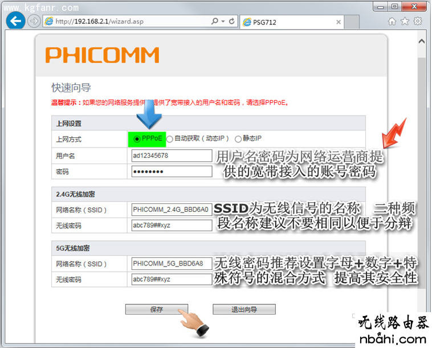Click the 5G 无线密码 field

172,279
